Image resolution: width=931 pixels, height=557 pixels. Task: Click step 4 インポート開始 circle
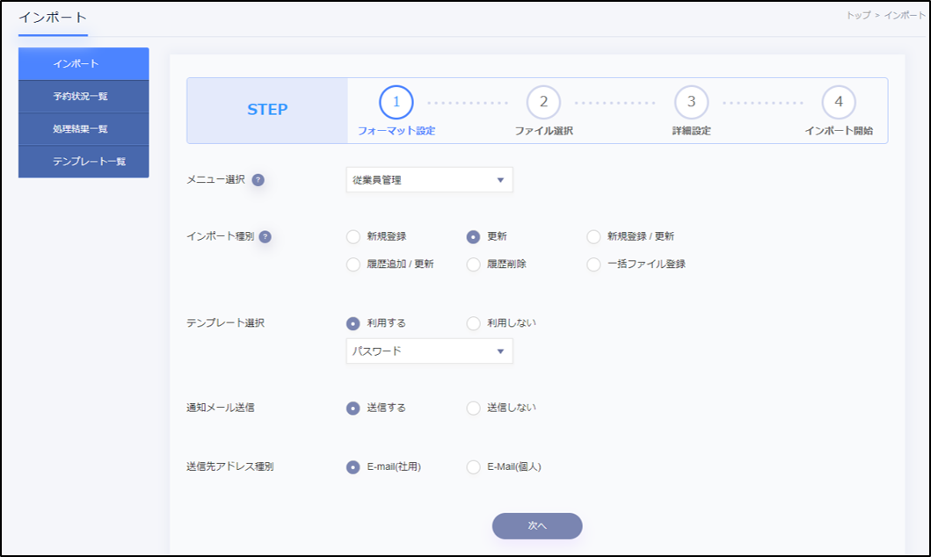point(839,102)
